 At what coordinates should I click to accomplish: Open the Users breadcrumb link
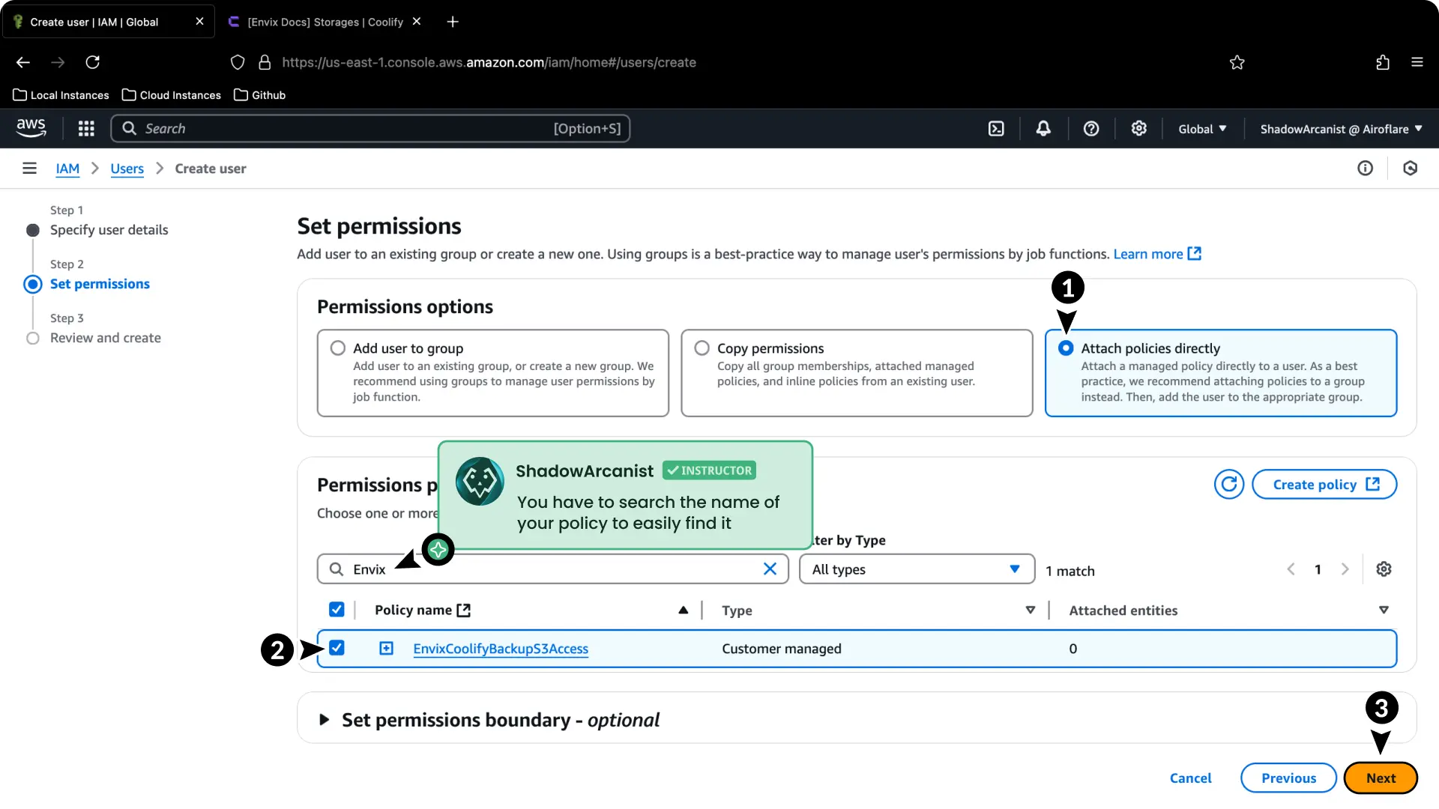pos(127,169)
